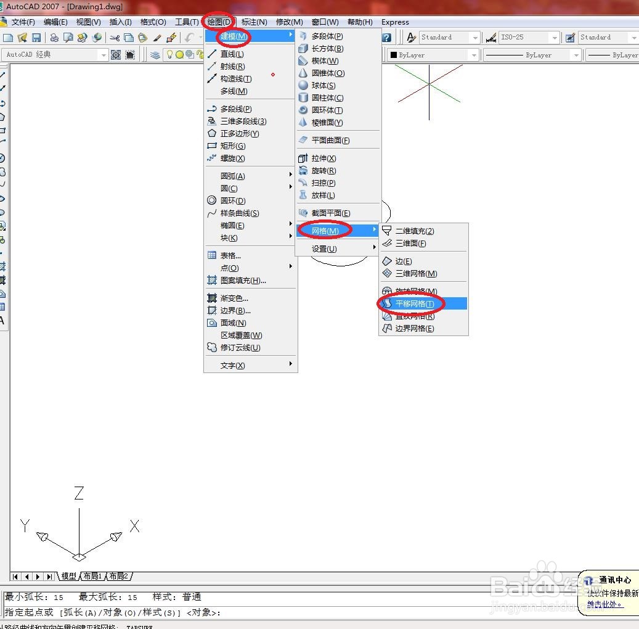The width and height of the screenshot is (639, 629).
Task: Click the first-tab navigation arrow button
Action: coord(15,577)
